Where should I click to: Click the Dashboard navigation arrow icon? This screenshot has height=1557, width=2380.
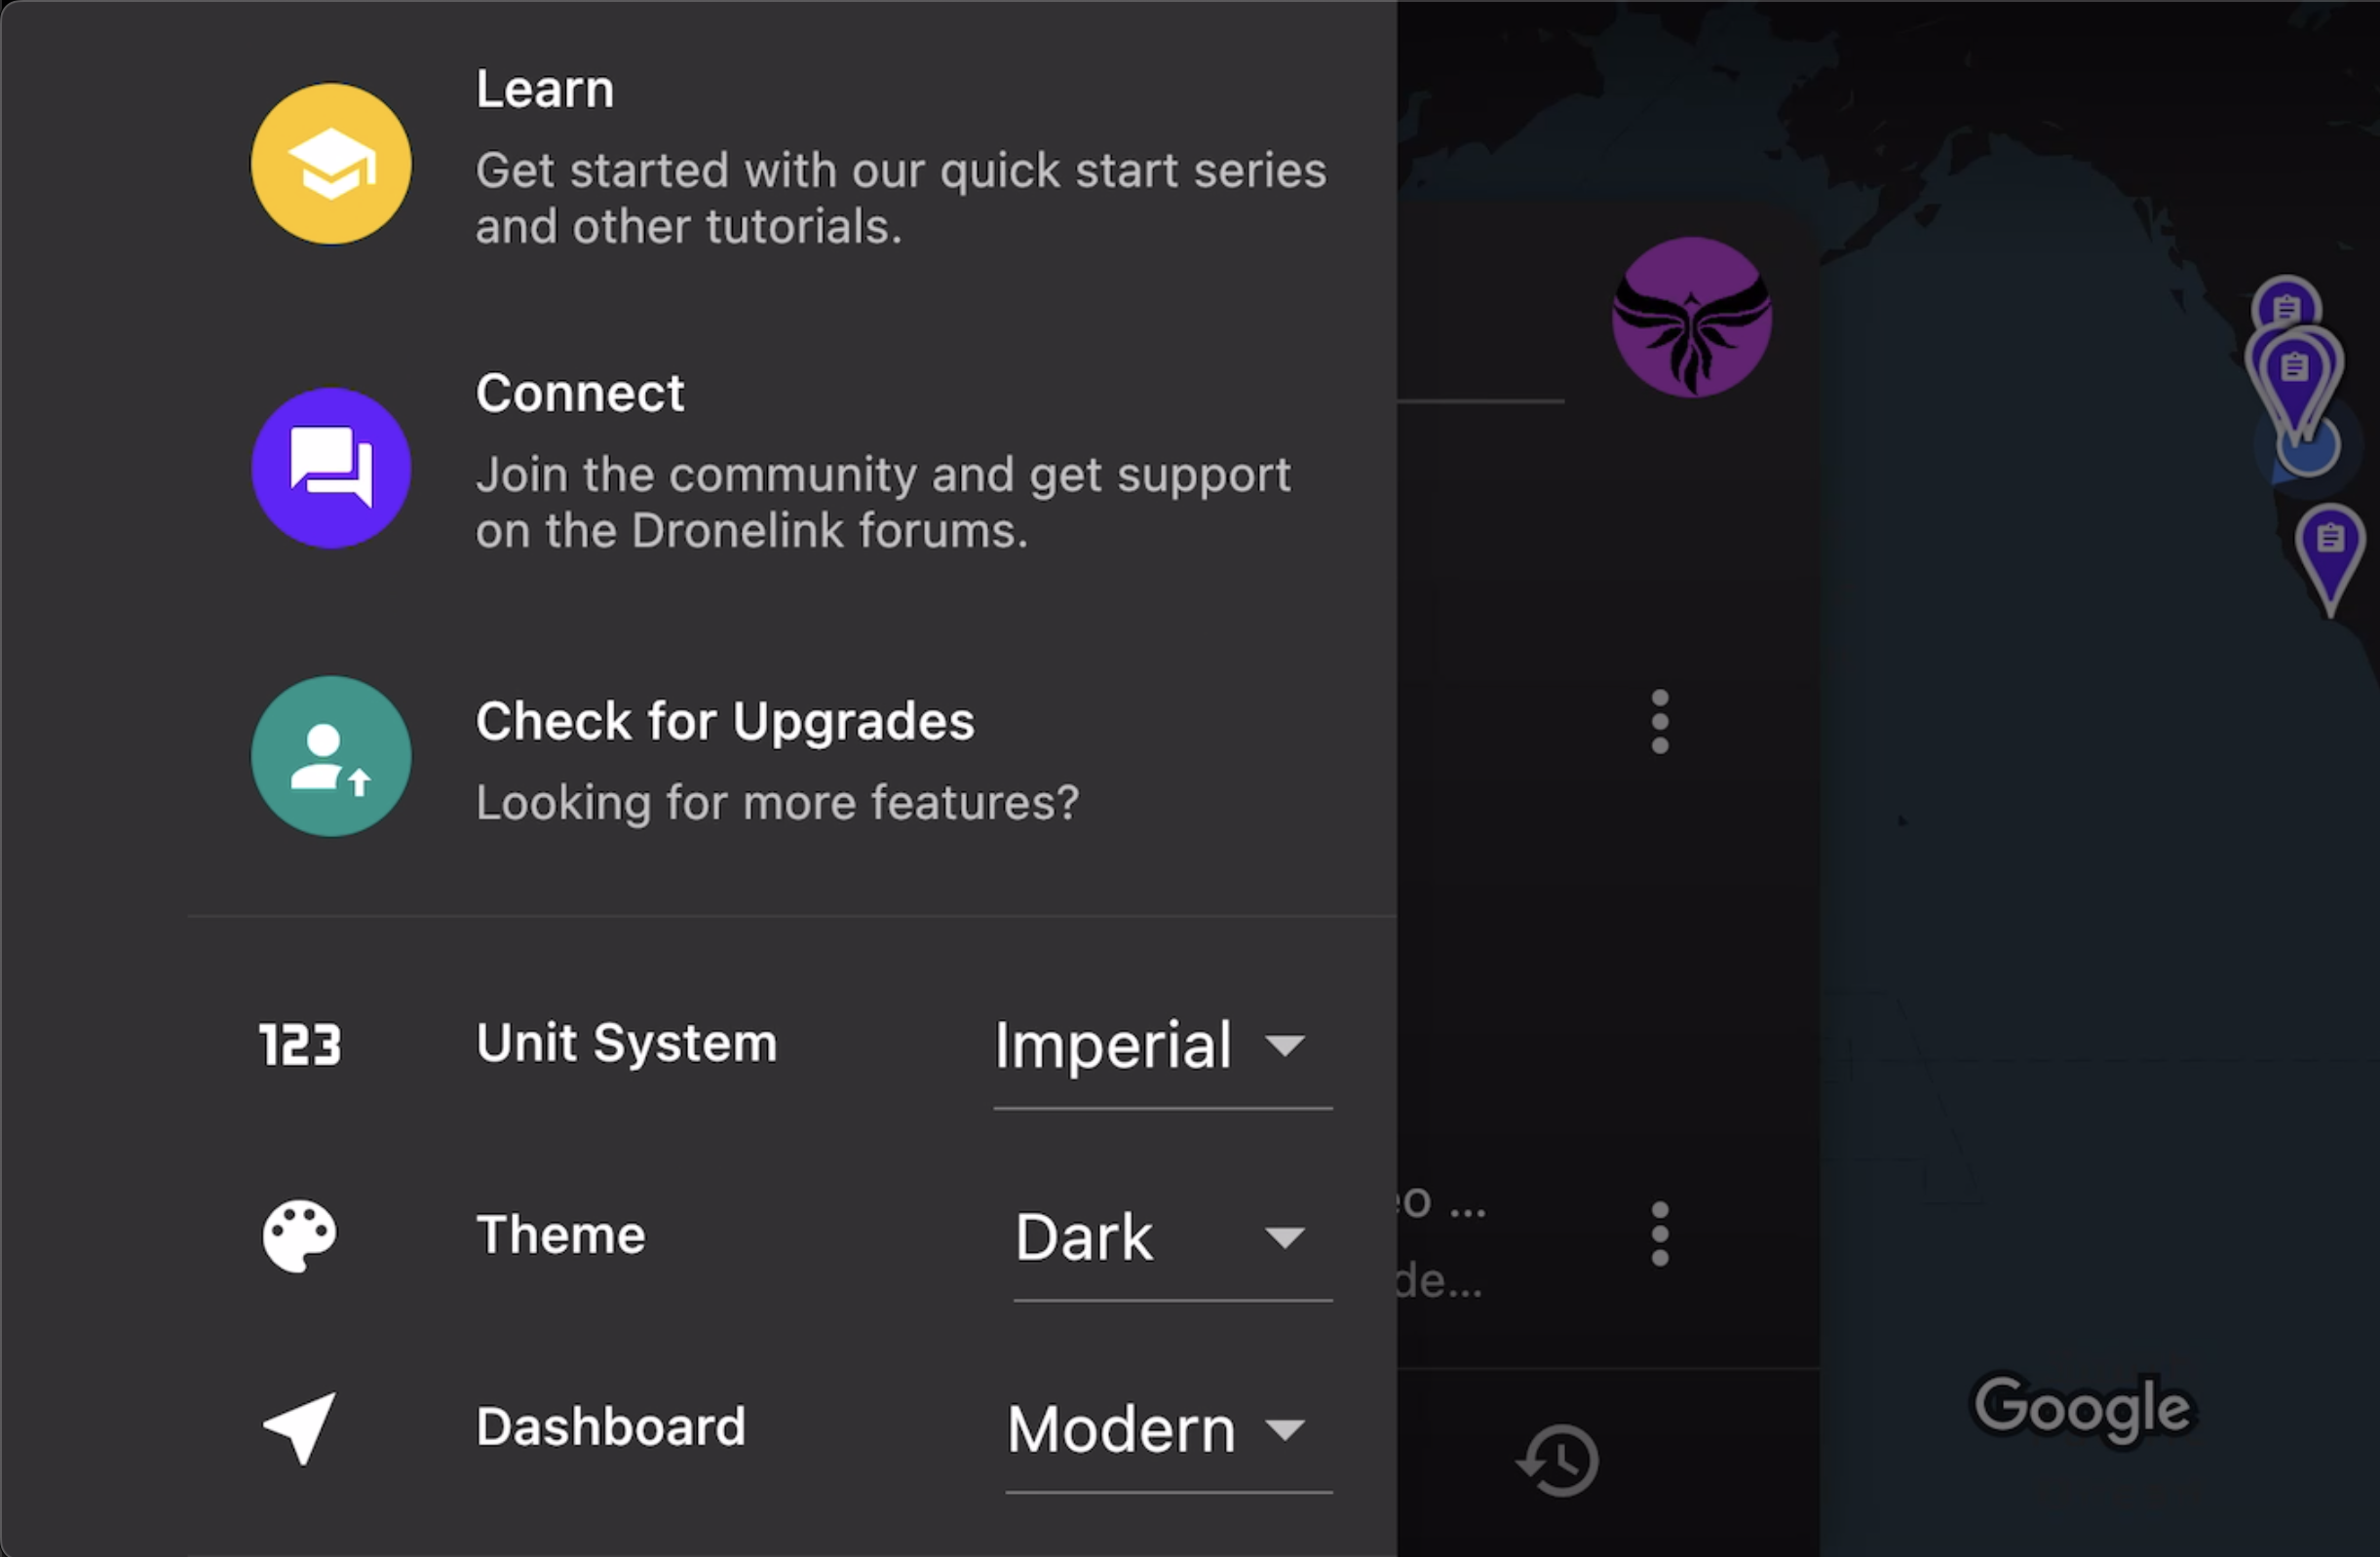tap(299, 1428)
